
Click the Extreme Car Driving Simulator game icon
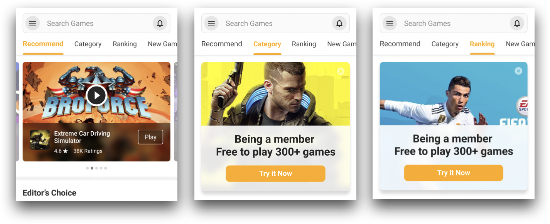click(40, 140)
